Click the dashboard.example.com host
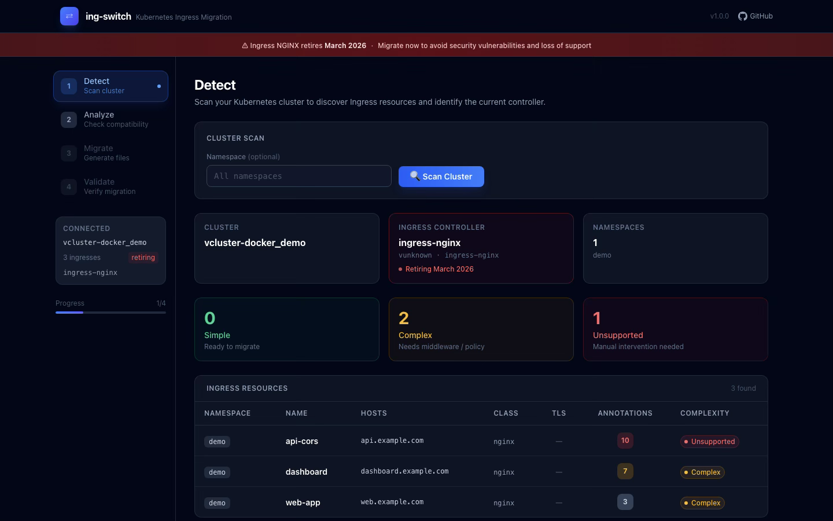The height and width of the screenshot is (521, 833). pyautogui.click(x=405, y=471)
